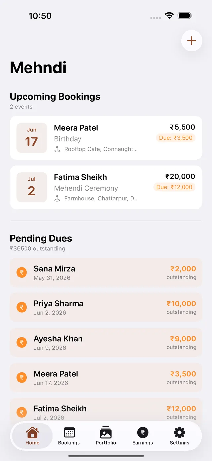The width and height of the screenshot is (212, 461).
Task: Tap rupee icon beside Ayesha Khan
Action: 22,343
